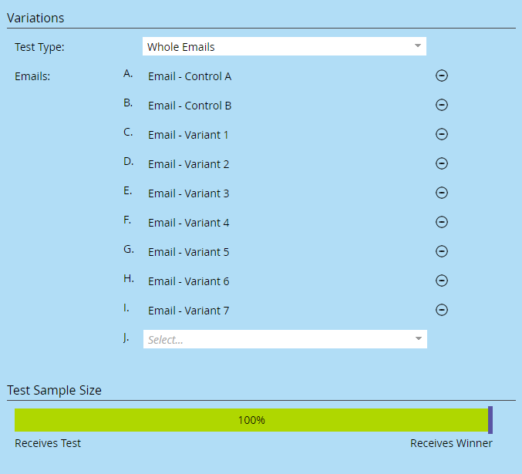The width and height of the screenshot is (522, 474).
Task: Remove Email - Variant 5 entry
Action: click(442, 252)
